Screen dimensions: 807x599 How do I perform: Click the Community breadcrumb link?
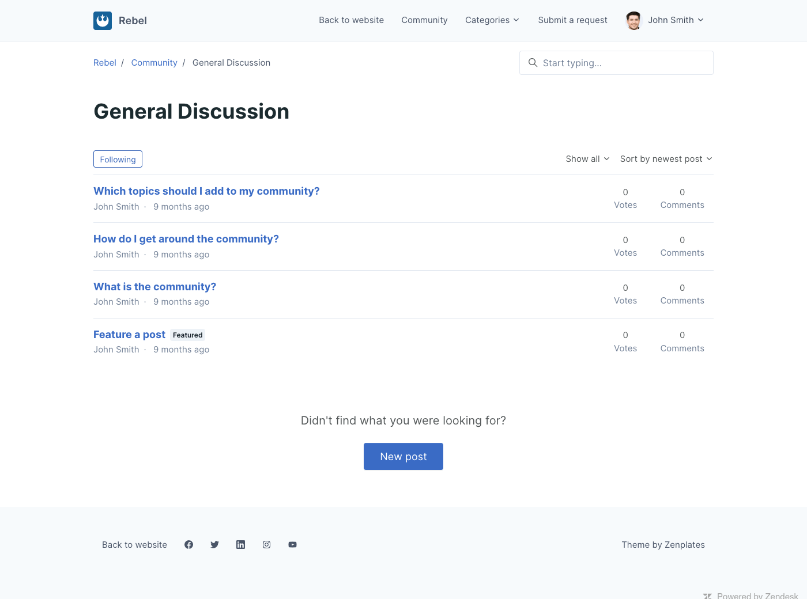tap(154, 63)
